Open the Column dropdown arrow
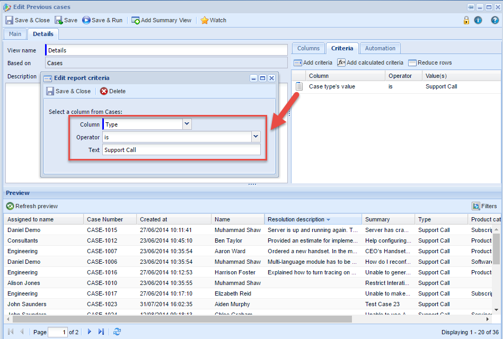503x339 pixels. point(187,124)
